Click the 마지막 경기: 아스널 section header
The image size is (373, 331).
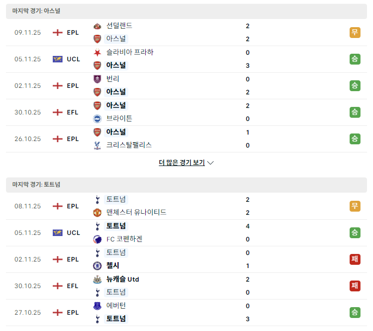[x=186, y=11]
